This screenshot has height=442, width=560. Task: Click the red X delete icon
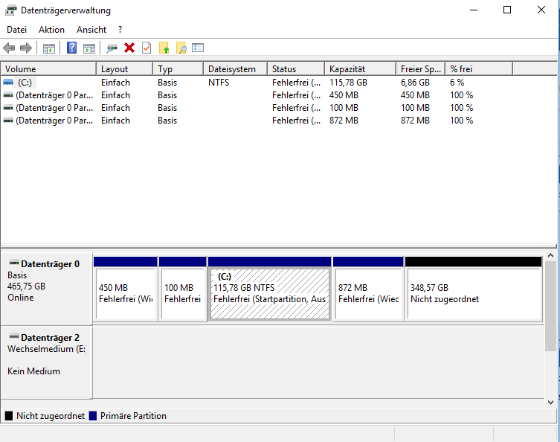coord(129,48)
